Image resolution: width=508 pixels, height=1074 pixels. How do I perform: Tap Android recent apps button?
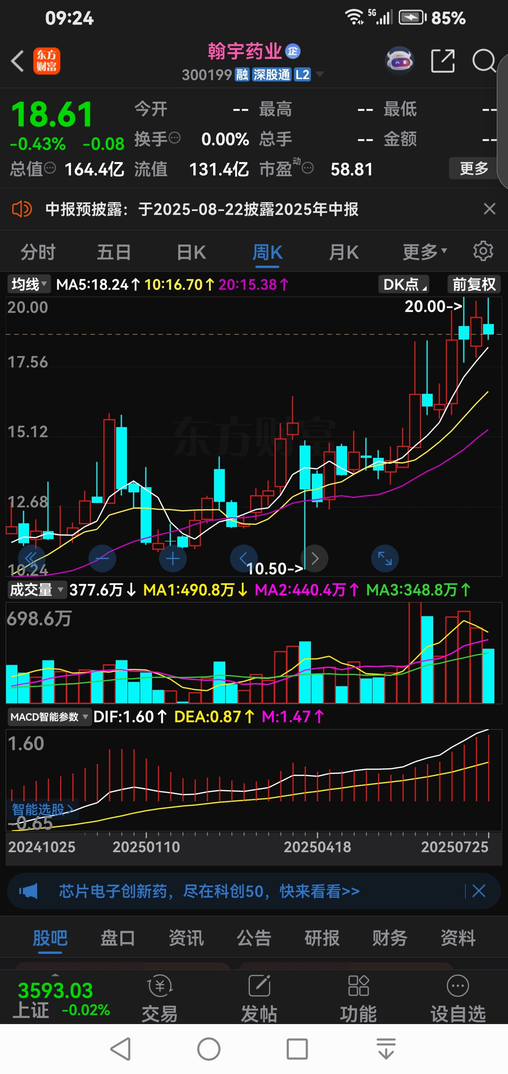point(297,1049)
